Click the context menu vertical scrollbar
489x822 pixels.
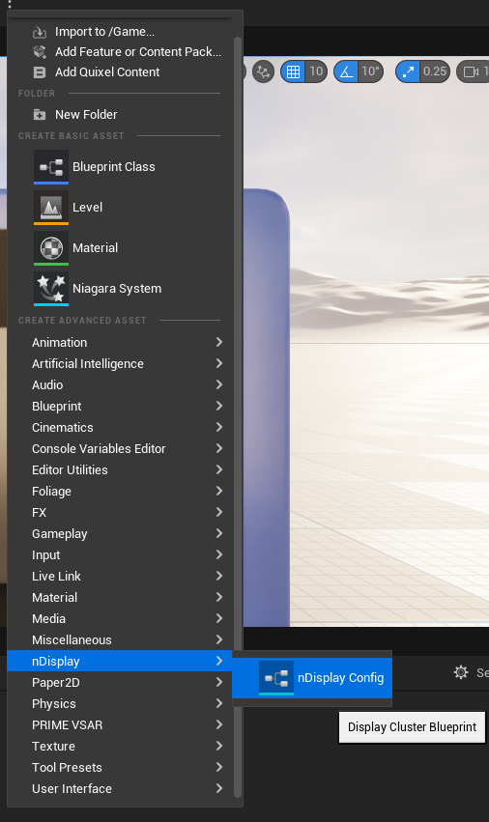click(237, 416)
